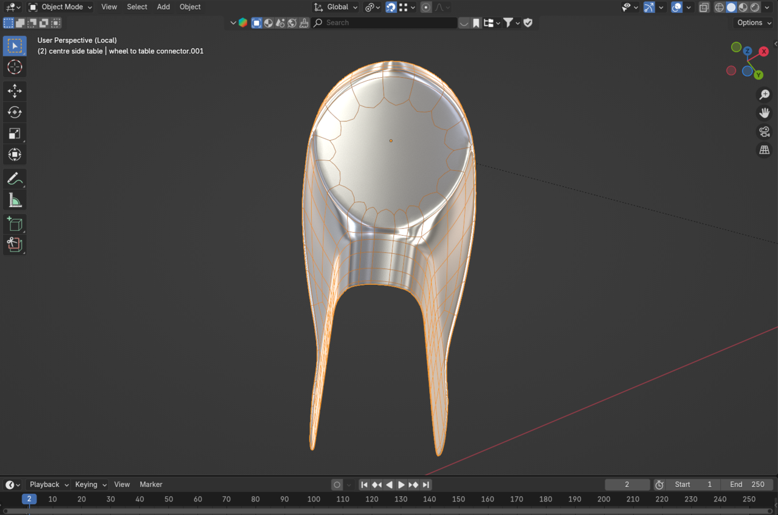Switch viewport to Wireframe shading
This screenshot has height=515, width=778.
click(x=719, y=7)
